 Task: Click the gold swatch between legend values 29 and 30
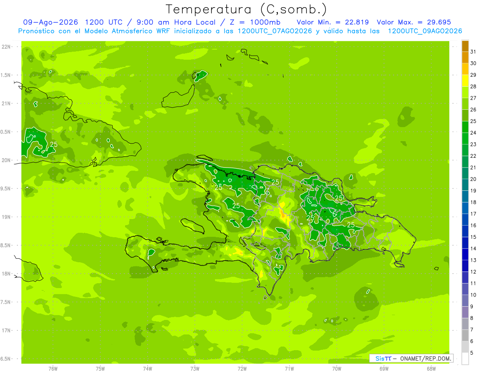click(x=465, y=69)
